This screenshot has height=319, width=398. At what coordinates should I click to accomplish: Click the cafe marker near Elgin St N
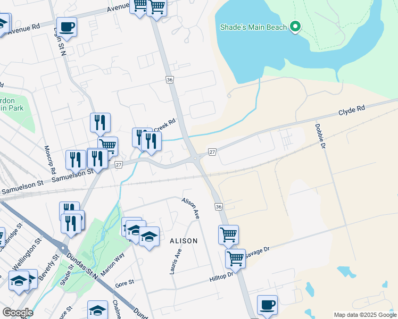point(67,28)
